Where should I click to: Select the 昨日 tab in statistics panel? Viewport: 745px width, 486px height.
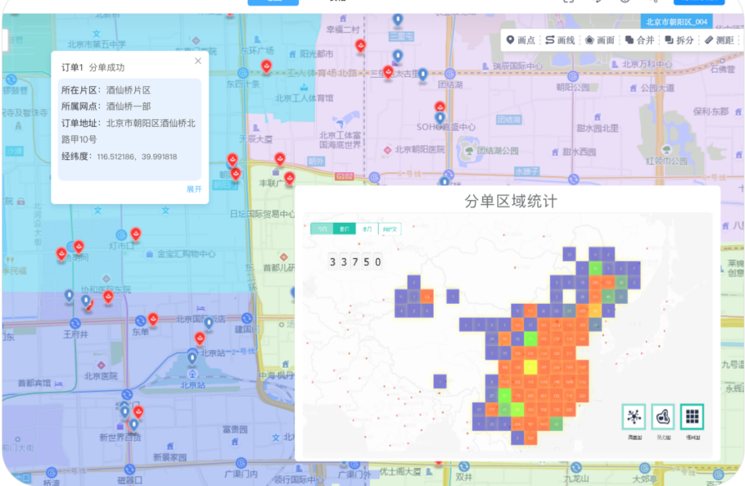pyautogui.click(x=344, y=229)
